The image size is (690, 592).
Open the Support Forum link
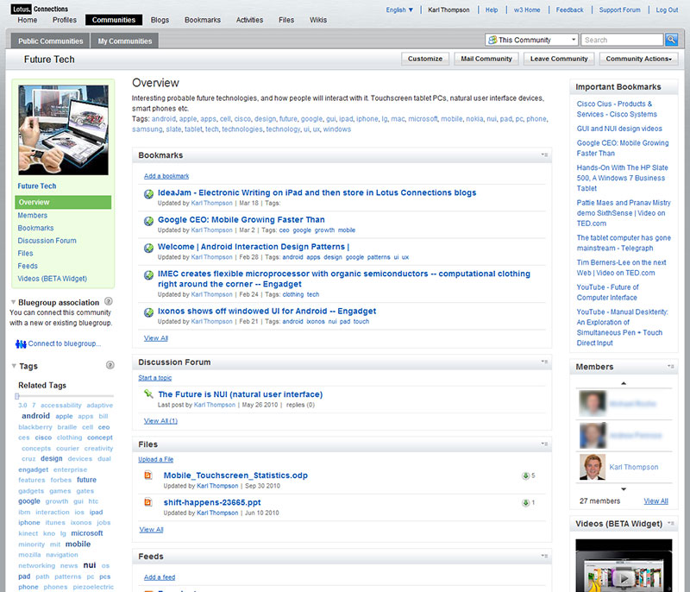click(x=619, y=9)
